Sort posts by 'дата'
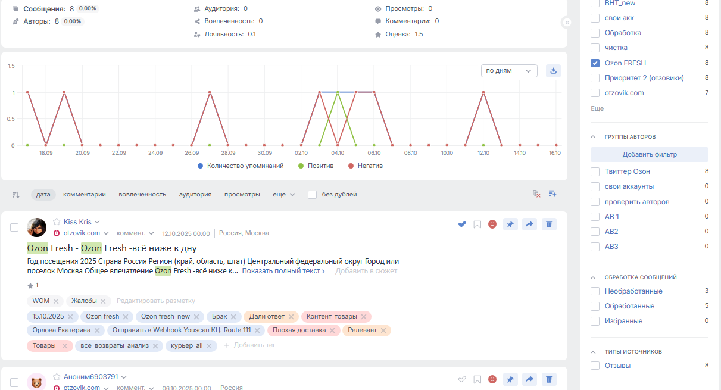Image resolution: width=721 pixels, height=390 pixels. (43, 194)
